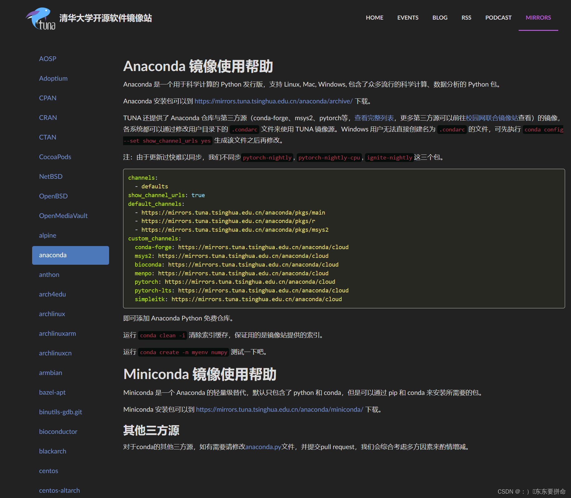The image size is (571, 498).
Task: Click the site title 清华大学开源软件镜像站
Action: (106, 18)
